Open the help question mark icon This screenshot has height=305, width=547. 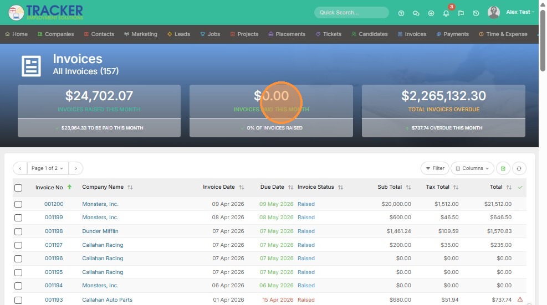tap(401, 13)
